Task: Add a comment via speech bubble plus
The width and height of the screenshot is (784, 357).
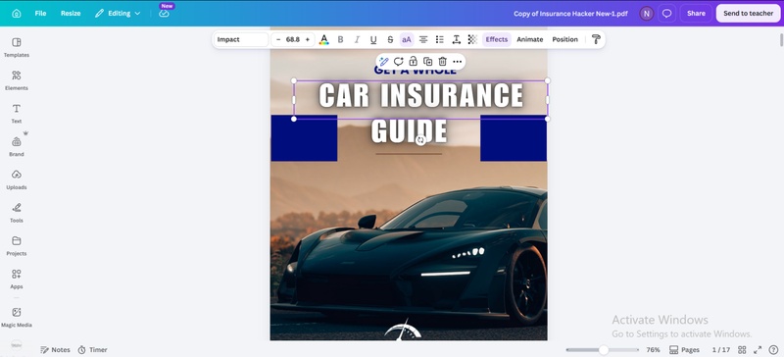Action: point(399,62)
